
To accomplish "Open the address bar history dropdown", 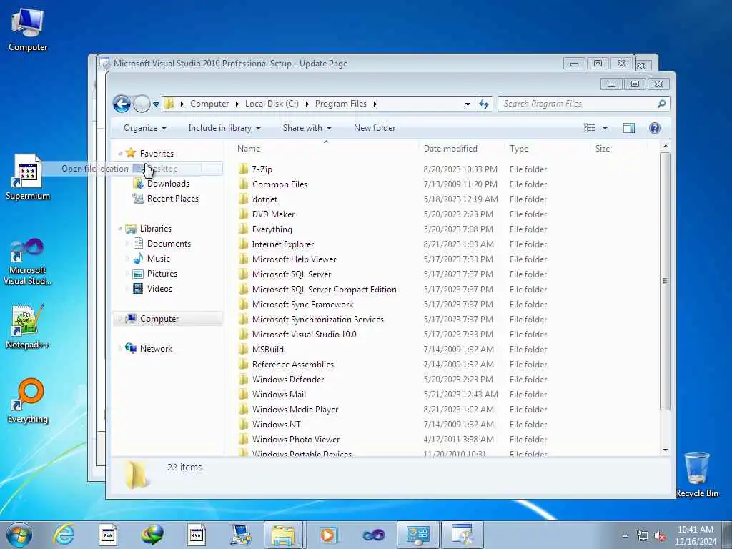I will point(468,104).
